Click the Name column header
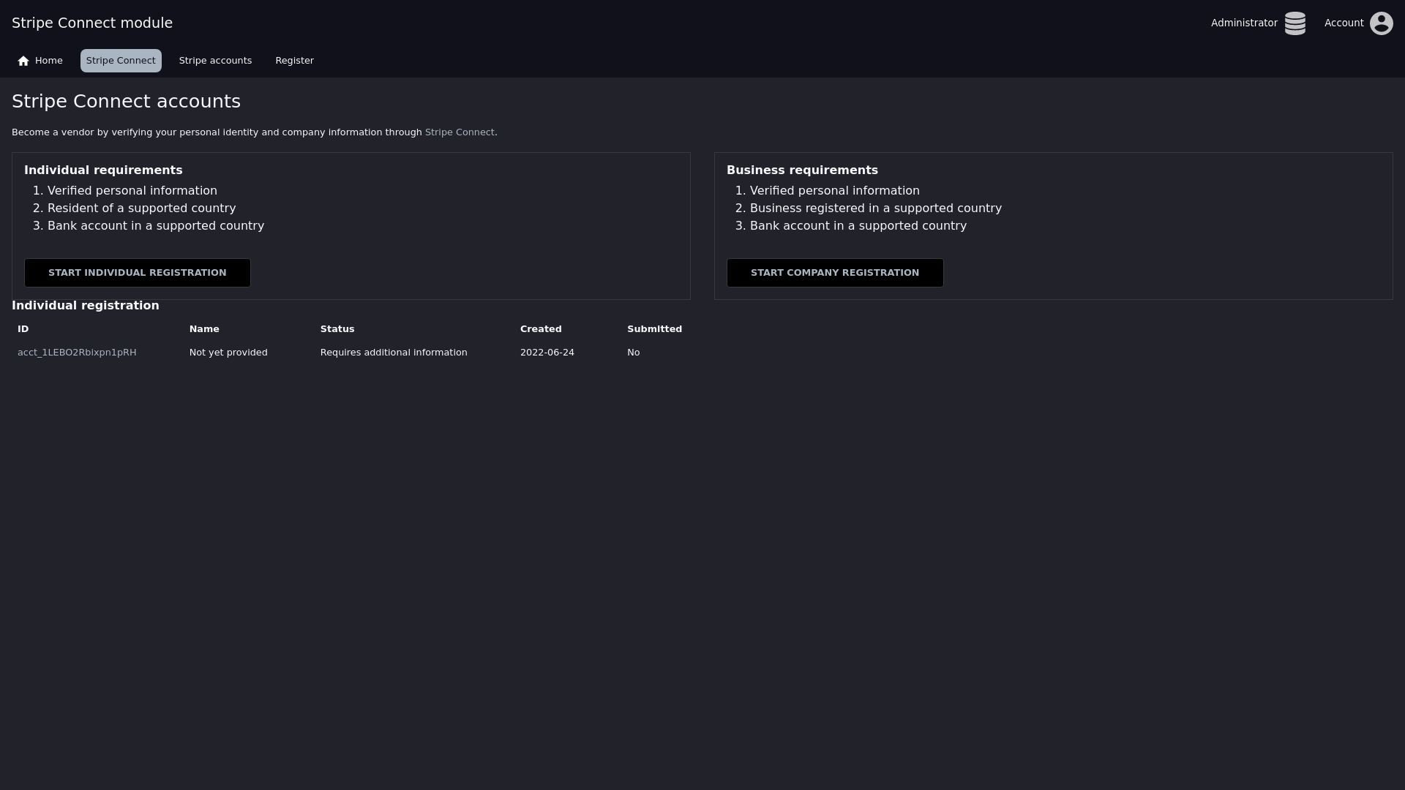1405x790 pixels. tap(204, 329)
